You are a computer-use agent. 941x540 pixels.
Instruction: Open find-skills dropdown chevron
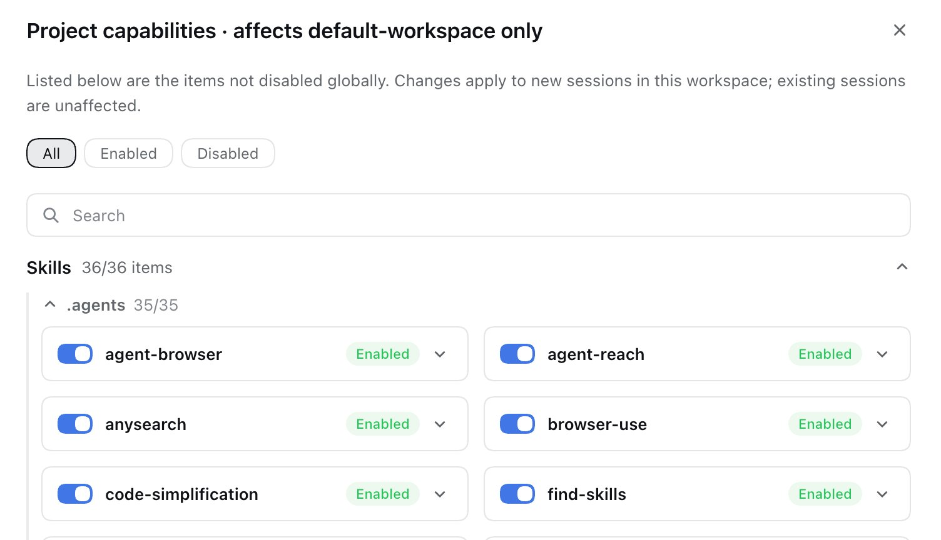(x=882, y=494)
